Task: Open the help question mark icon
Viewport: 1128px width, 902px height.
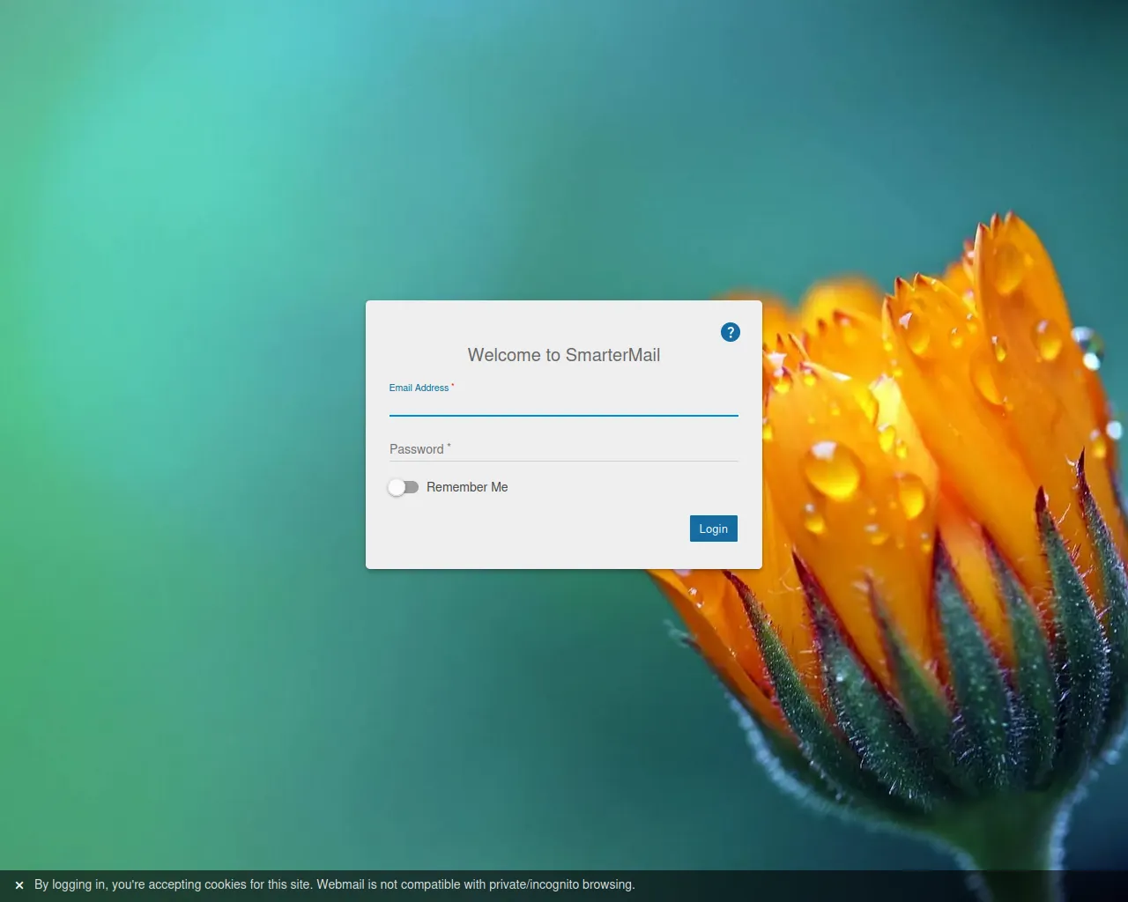Action: tap(731, 332)
